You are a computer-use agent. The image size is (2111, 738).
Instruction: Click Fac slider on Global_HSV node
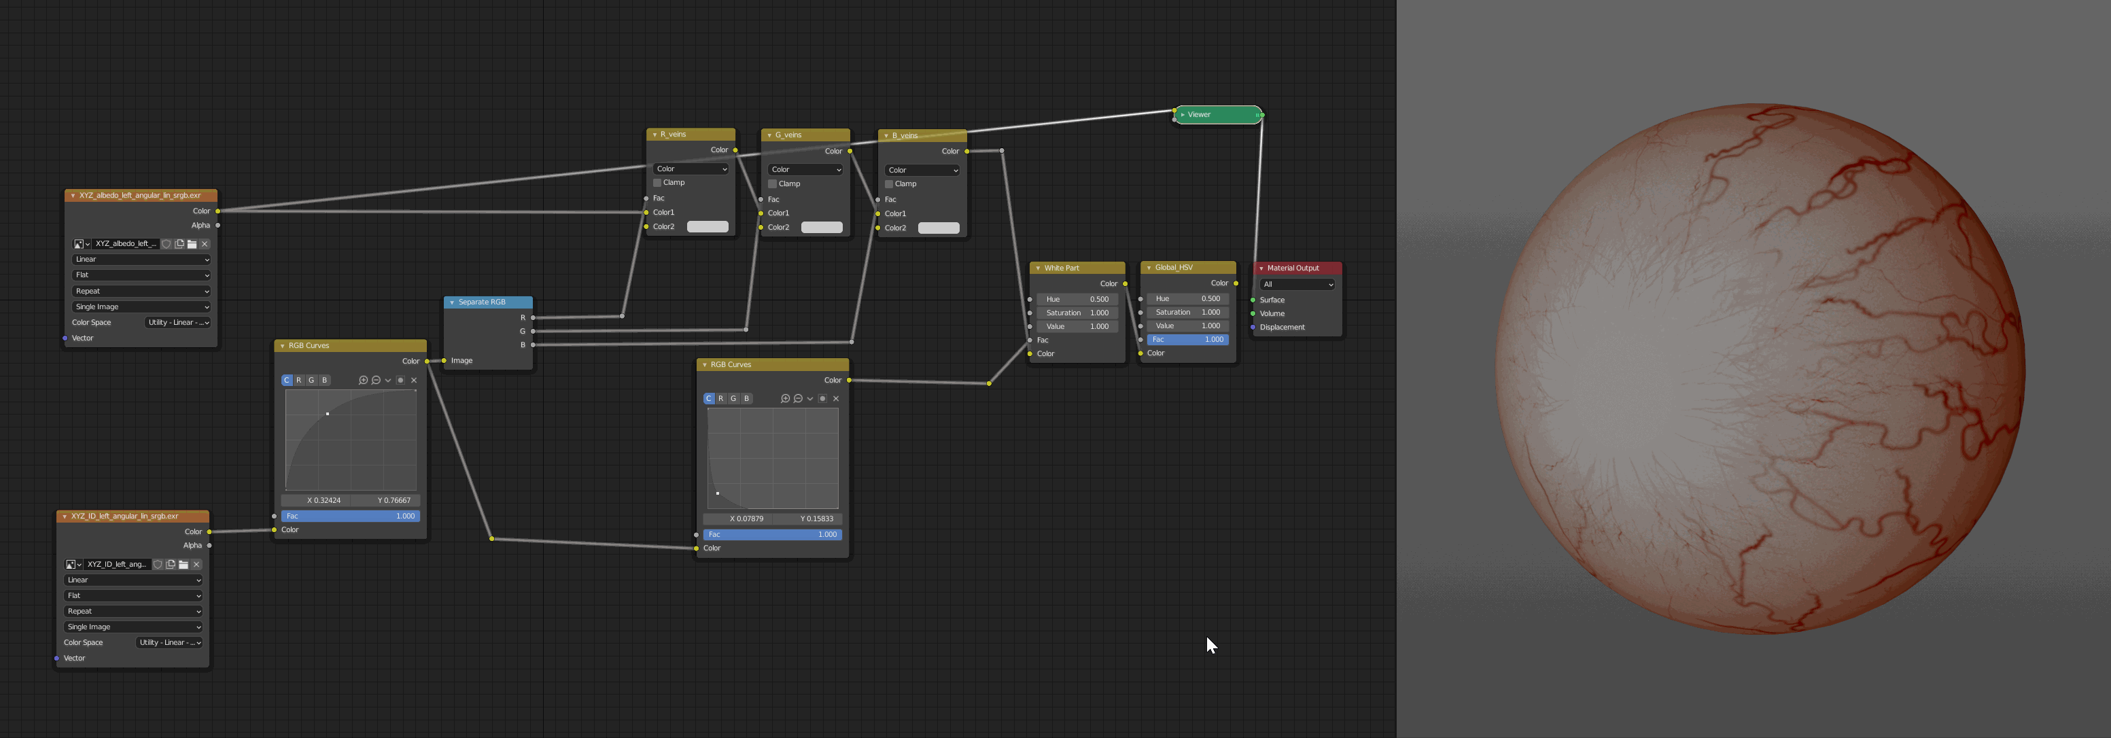click(1187, 339)
